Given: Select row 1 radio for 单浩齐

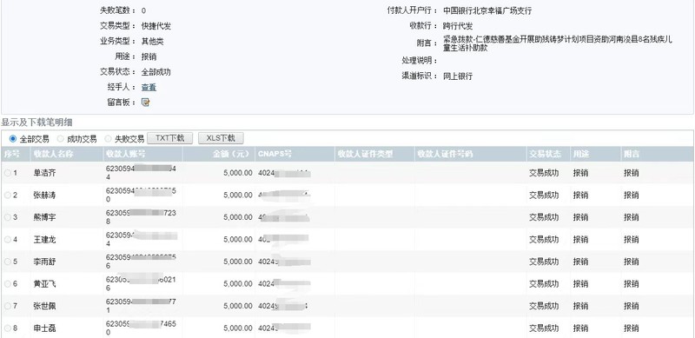Looking at the screenshot, I should coord(8,173).
